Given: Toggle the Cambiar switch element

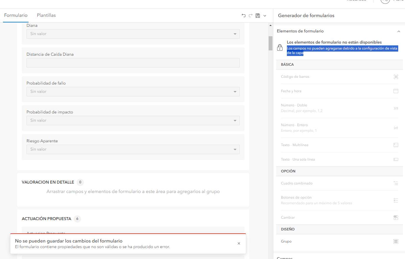Looking at the screenshot, I should [396, 217].
